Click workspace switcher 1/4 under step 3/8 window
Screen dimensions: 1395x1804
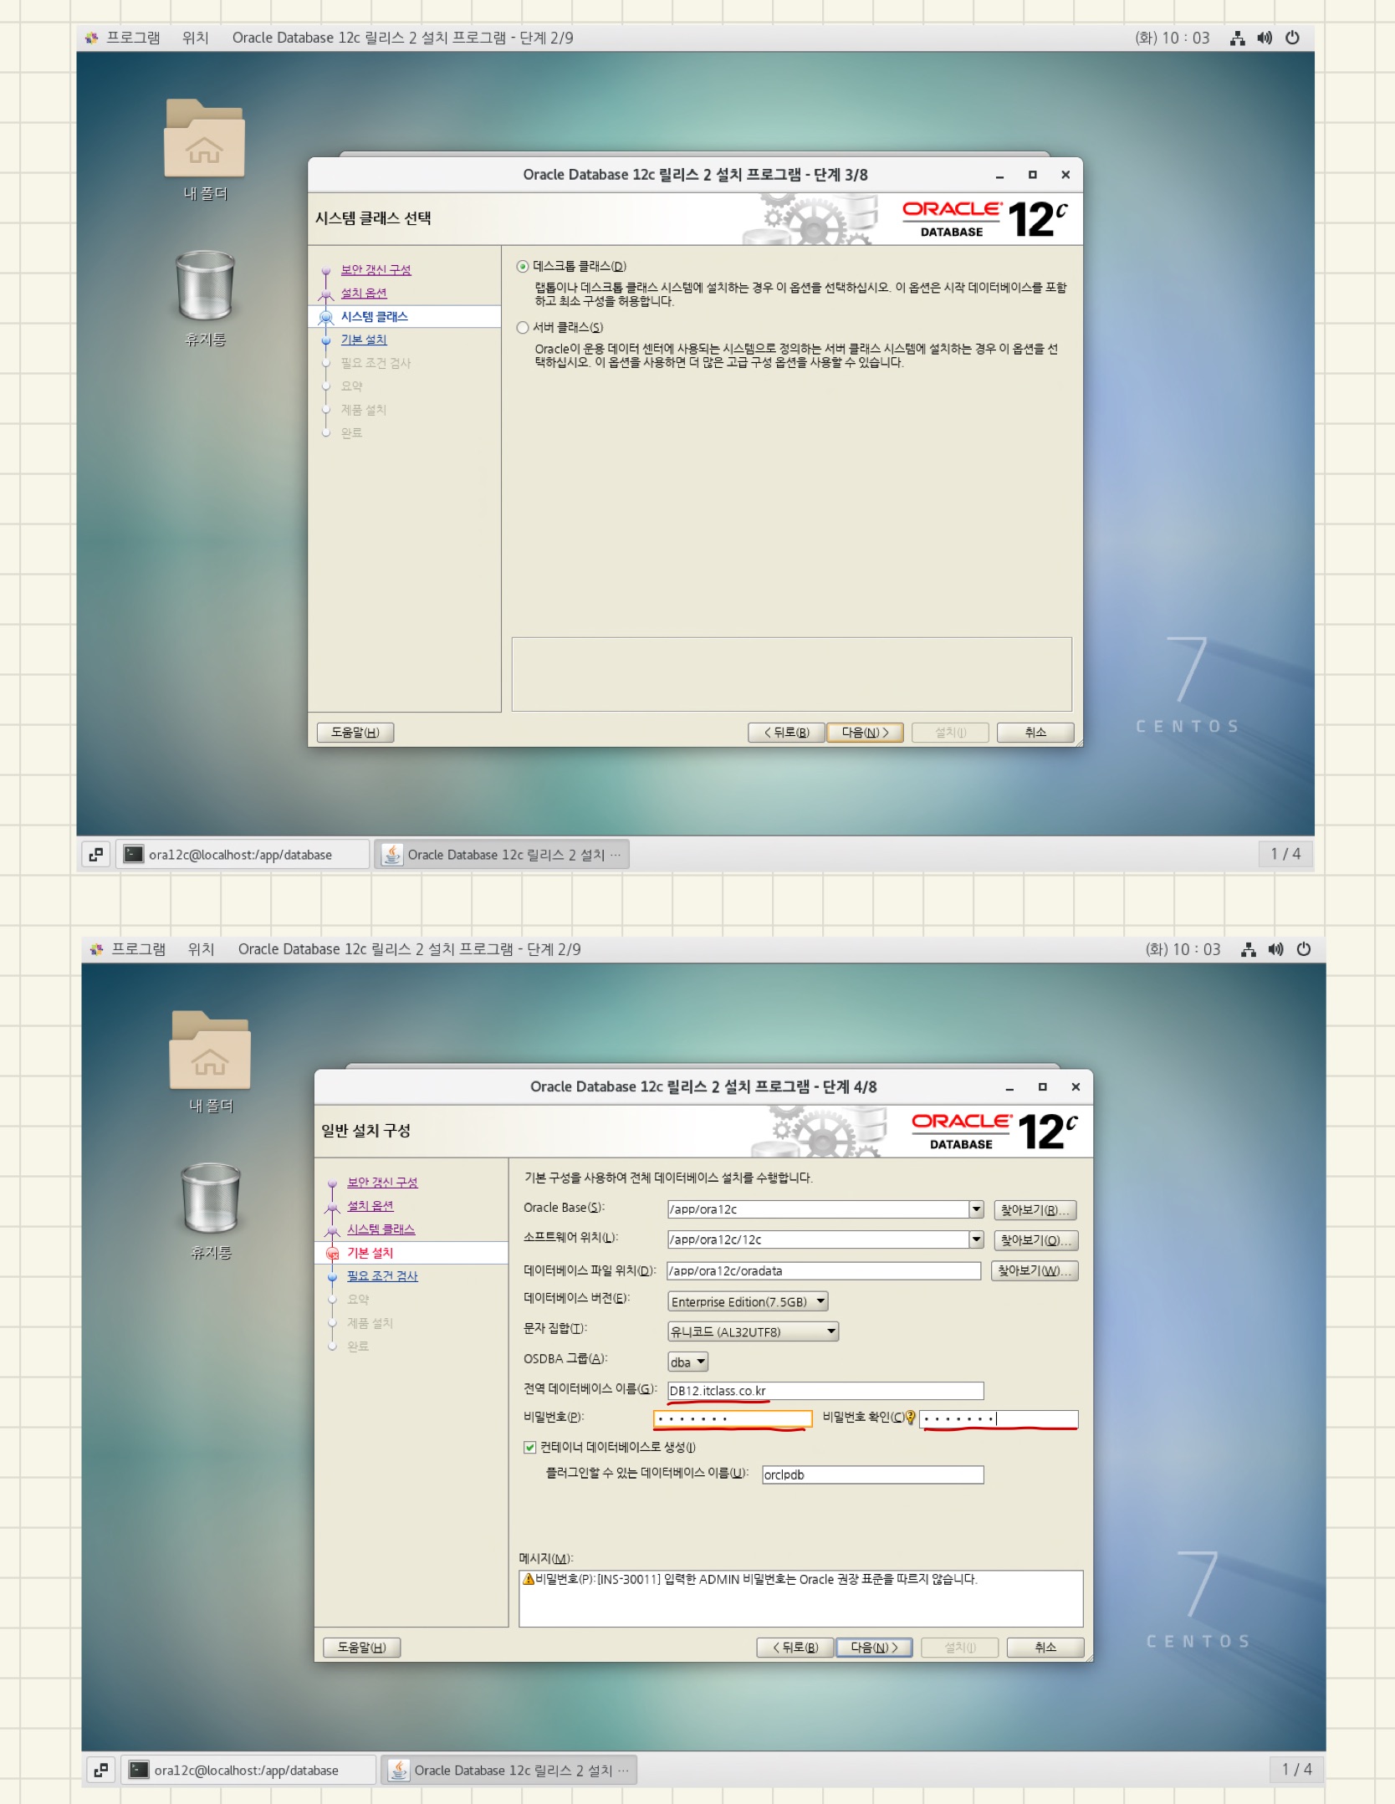(x=1285, y=854)
